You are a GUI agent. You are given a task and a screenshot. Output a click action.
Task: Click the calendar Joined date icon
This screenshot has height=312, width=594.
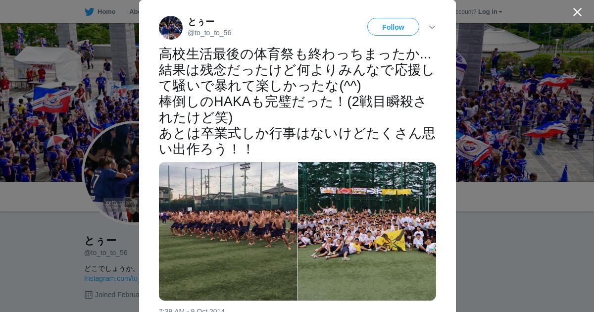(x=89, y=295)
